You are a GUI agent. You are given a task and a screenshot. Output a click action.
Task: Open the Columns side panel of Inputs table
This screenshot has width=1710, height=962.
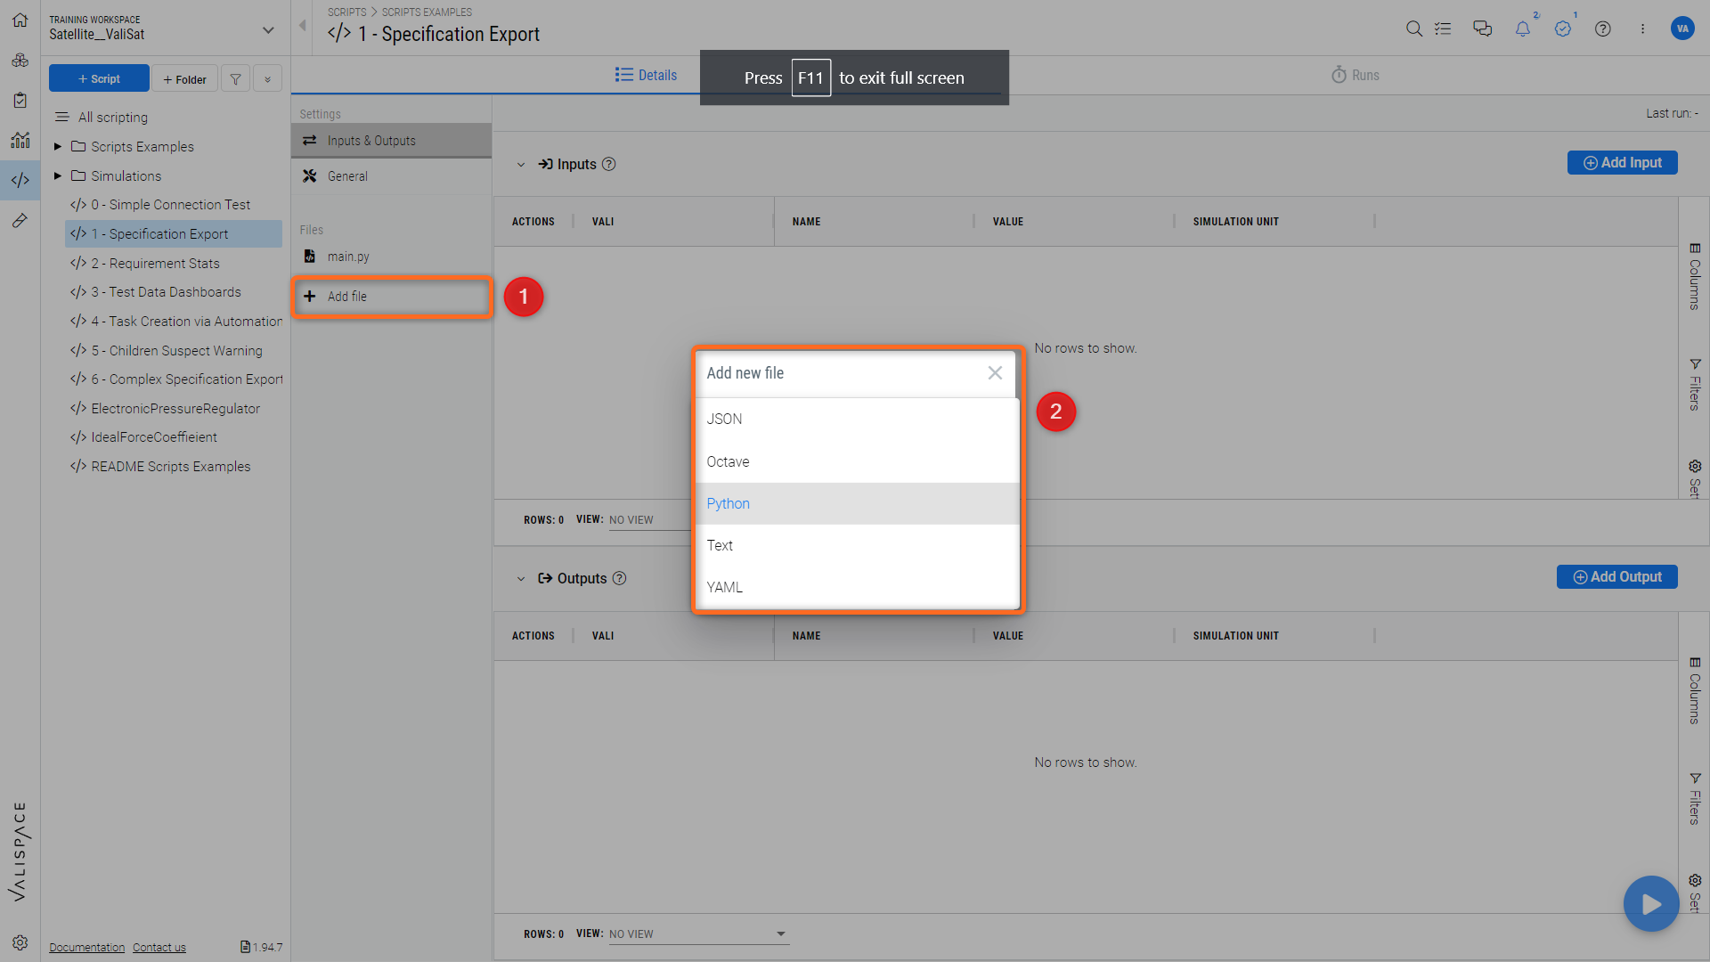1695,277
